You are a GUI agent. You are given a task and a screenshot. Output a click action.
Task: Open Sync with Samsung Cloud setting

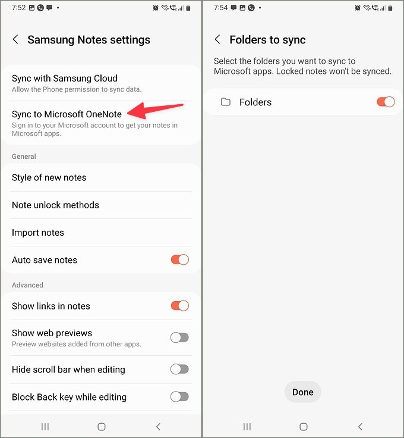click(x=101, y=83)
